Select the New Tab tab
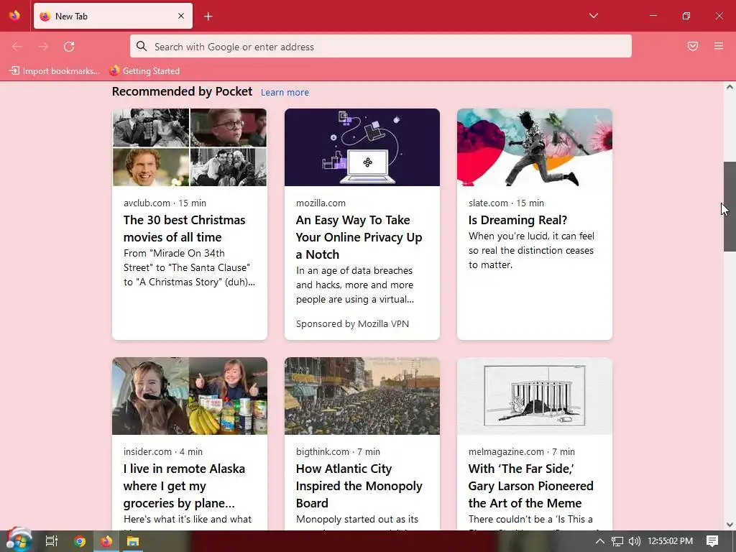The height and width of the screenshot is (552, 736). click(113, 16)
